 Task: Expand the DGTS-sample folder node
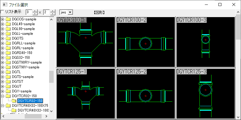pyautogui.click(x=2, y=77)
